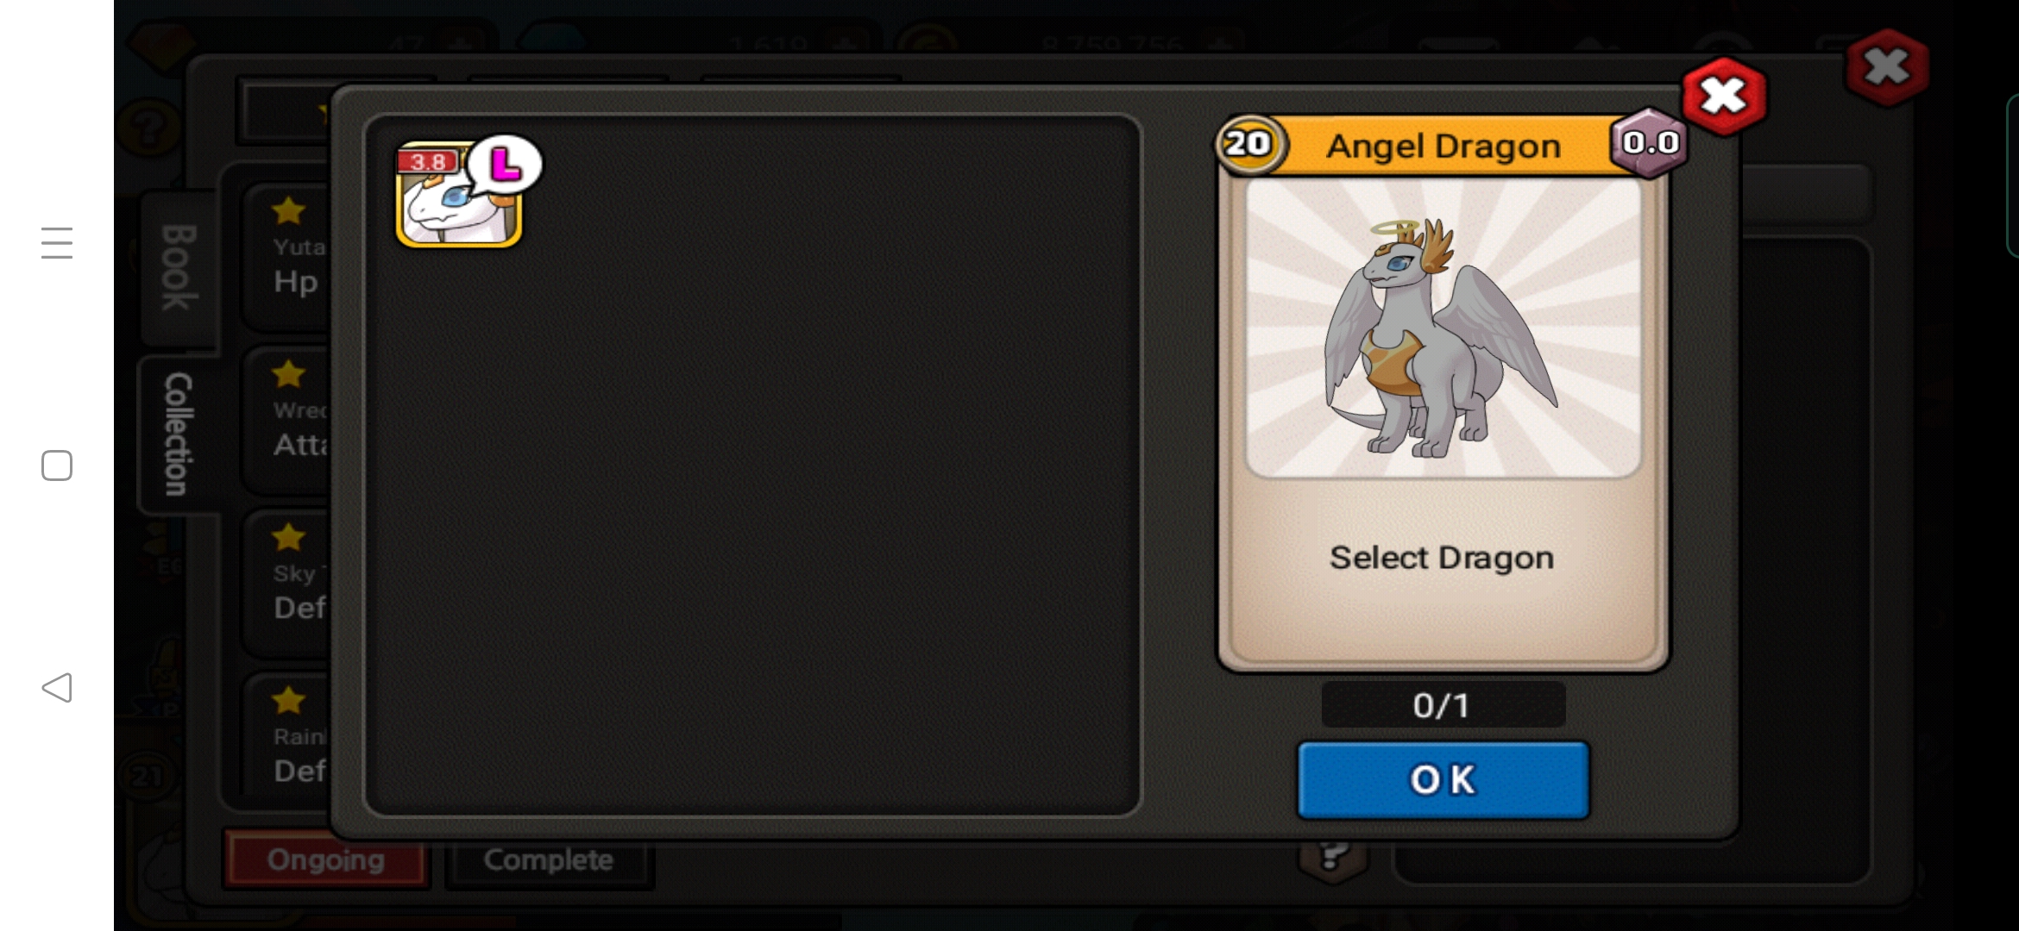
Task: Tap the purple 0.0 hexagon badge
Action: point(1649,142)
